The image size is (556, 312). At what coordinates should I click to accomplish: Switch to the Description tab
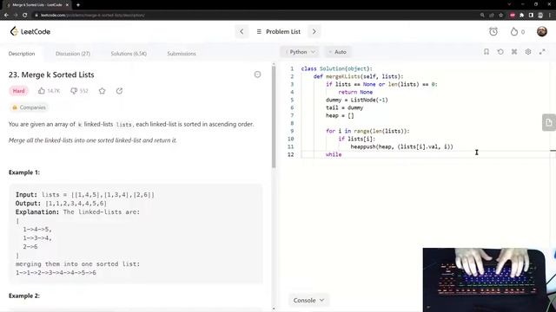(x=22, y=54)
